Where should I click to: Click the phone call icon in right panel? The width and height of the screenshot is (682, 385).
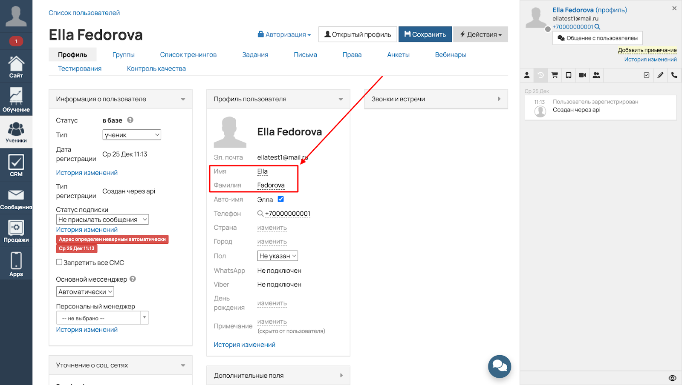click(674, 75)
